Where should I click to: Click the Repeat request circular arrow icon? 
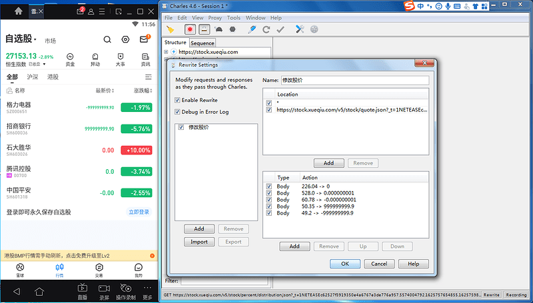(266, 29)
